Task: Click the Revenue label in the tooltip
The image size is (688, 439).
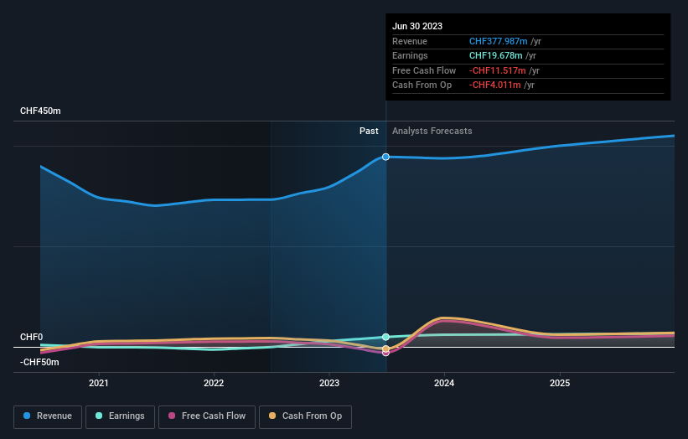Action: [410, 41]
